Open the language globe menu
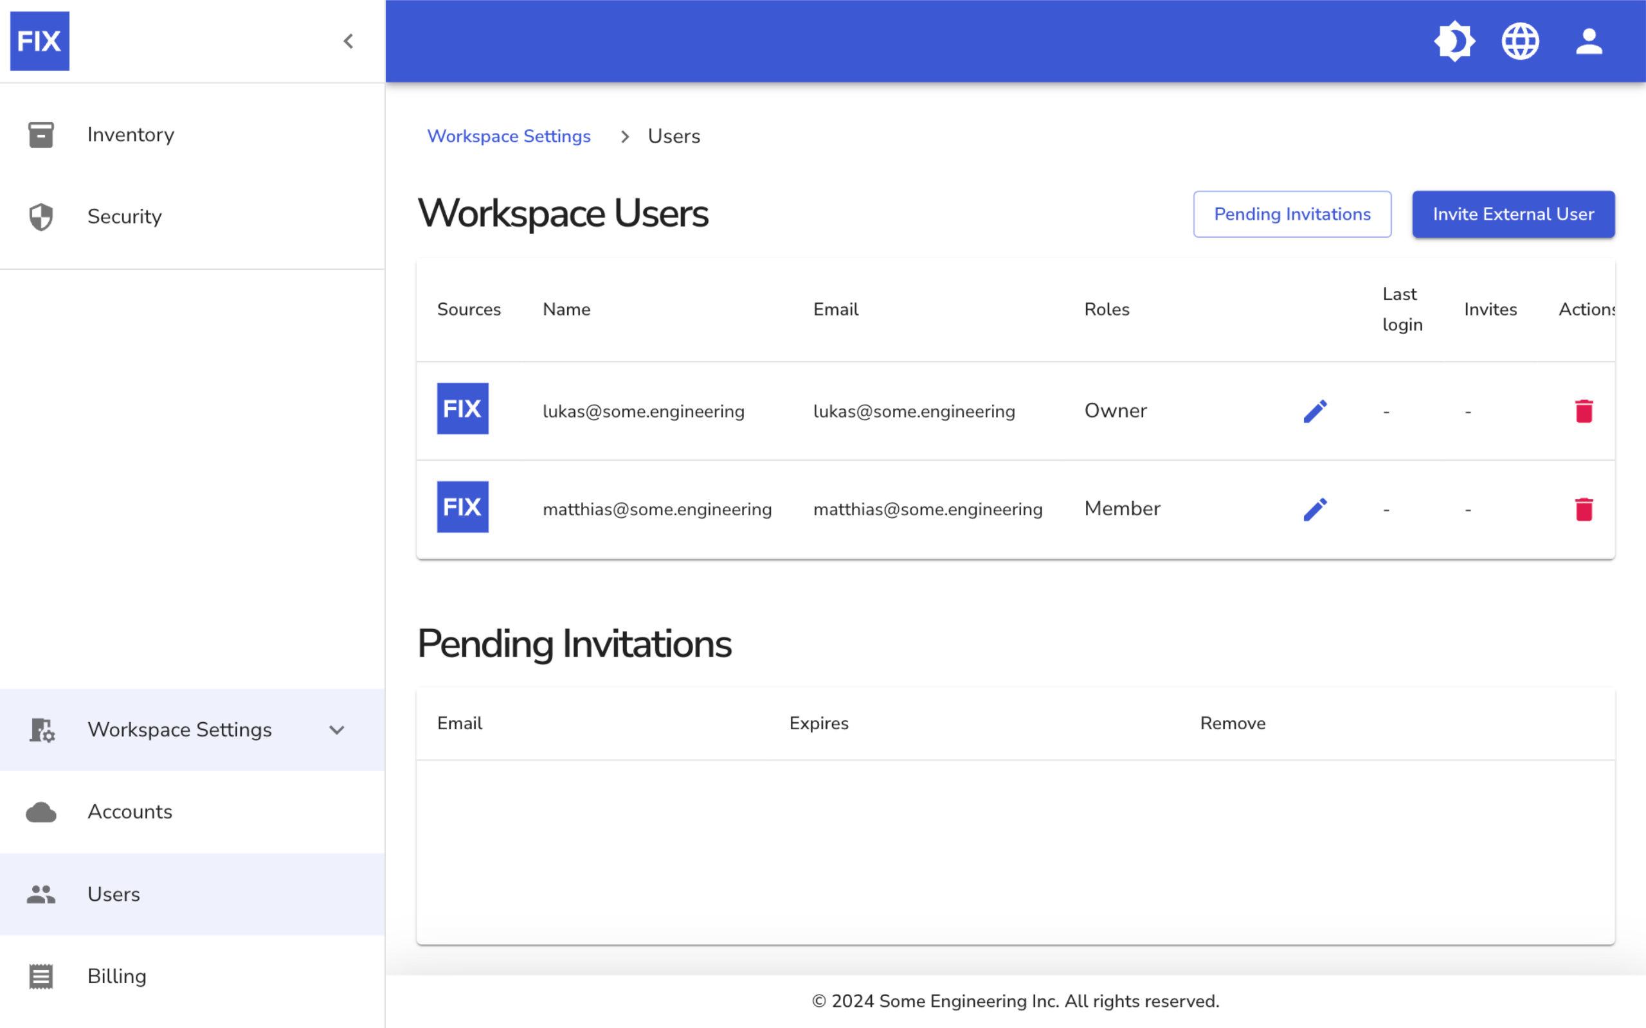This screenshot has width=1646, height=1028. [1520, 42]
